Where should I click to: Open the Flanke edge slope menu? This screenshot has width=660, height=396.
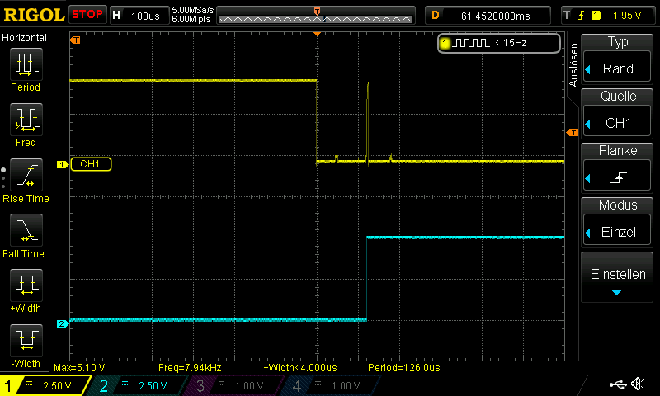click(617, 168)
